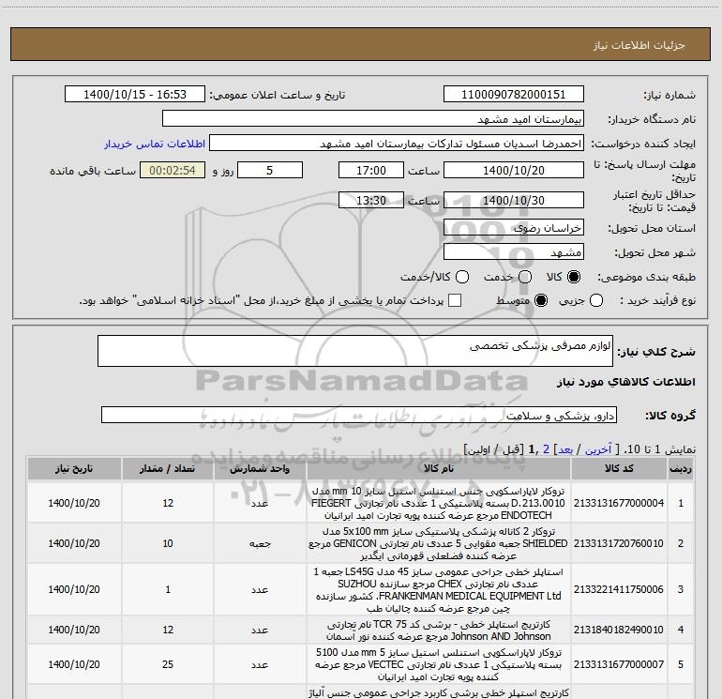Click the VECTEC 5100 trocar item name
Viewport: 722px width, 699px height.
tap(439, 664)
